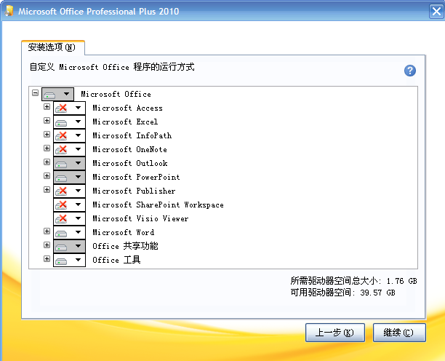Viewport: 445px width, 361px height.
Task: Open install option arrow for Microsoft OneNote
Action: (78, 149)
